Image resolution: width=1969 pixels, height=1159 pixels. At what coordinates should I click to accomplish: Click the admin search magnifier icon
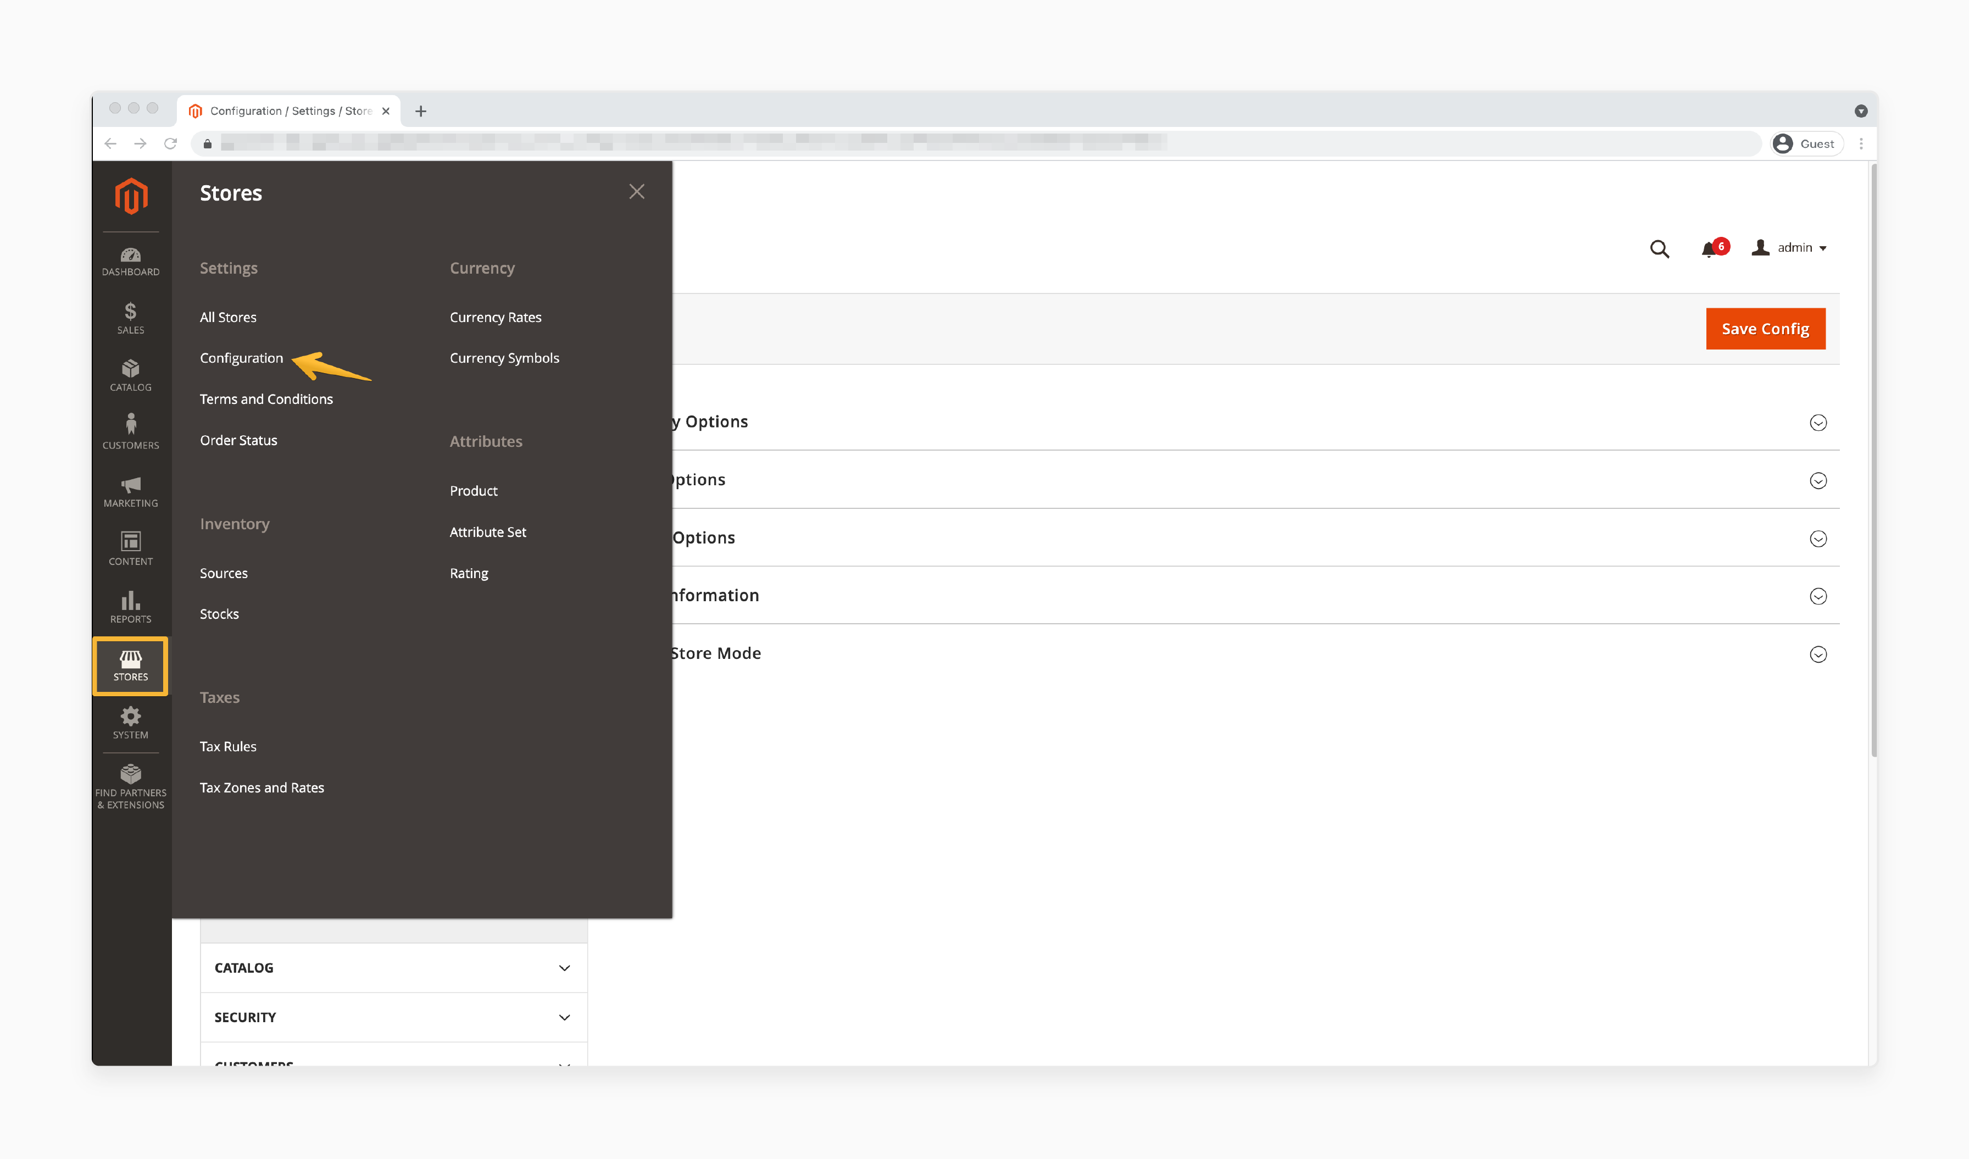[x=1659, y=248]
